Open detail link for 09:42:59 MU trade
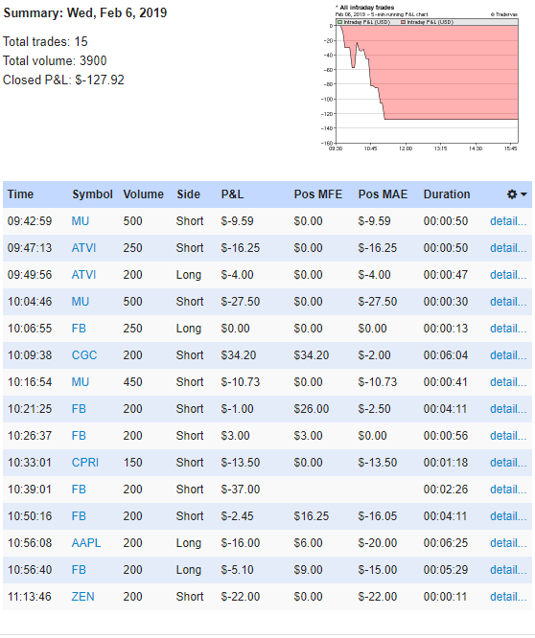Image resolution: width=535 pixels, height=638 pixels. pyautogui.click(x=508, y=221)
